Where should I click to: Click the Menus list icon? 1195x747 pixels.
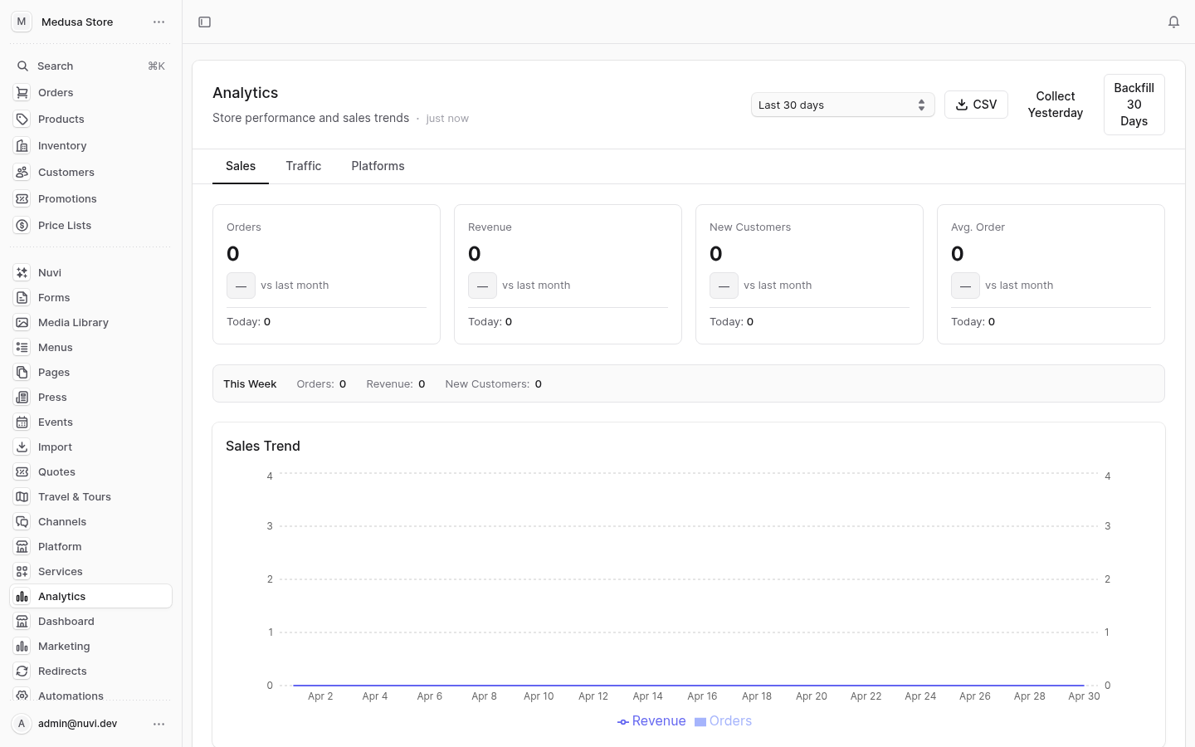(22, 347)
